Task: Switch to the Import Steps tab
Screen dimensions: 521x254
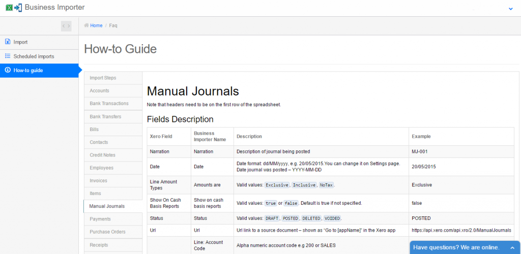Action: click(x=113, y=78)
